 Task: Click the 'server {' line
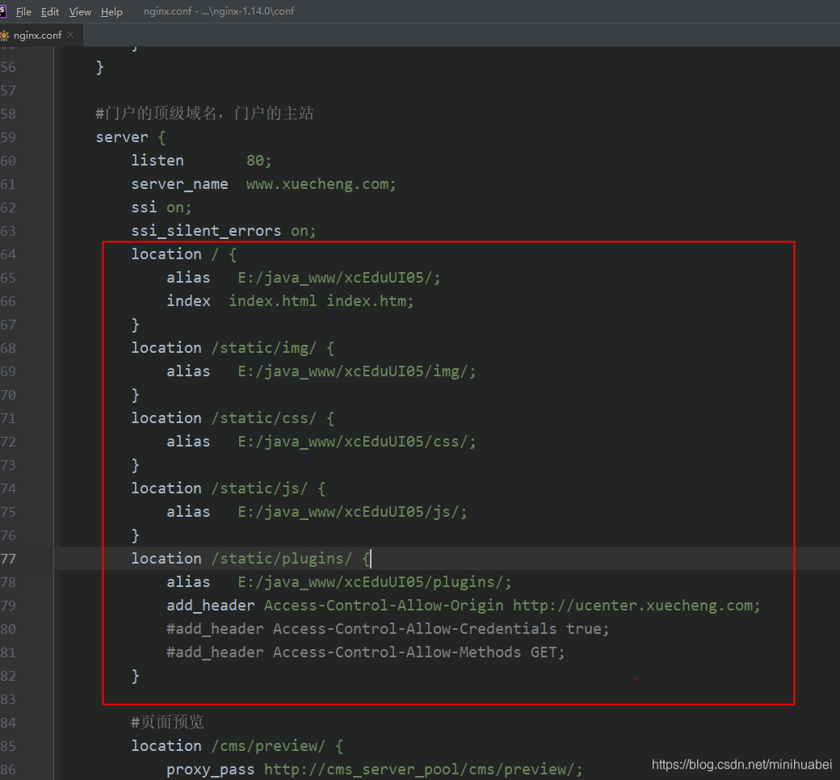131,138
